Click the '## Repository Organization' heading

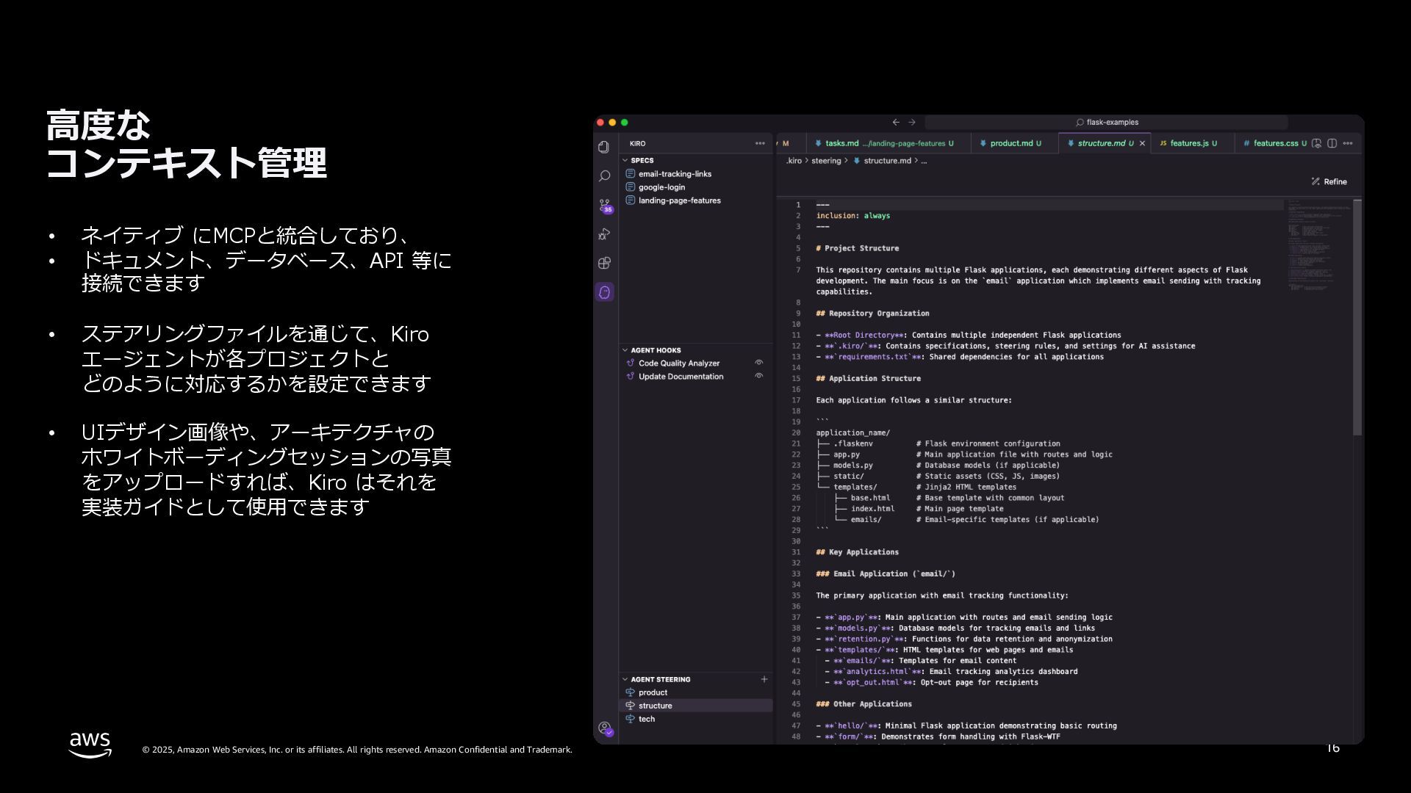point(872,314)
